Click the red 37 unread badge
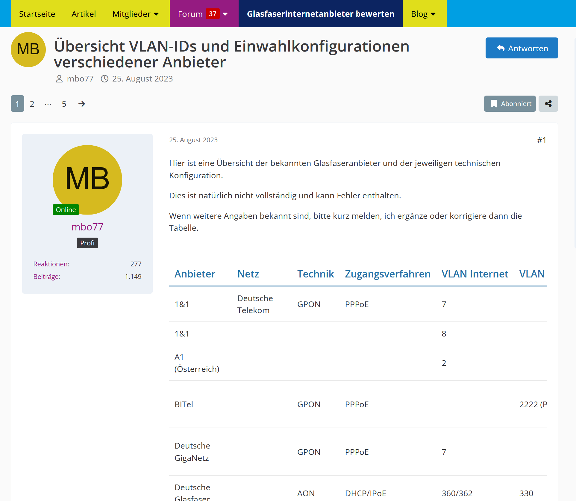This screenshot has width=576, height=501. [213, 14]
